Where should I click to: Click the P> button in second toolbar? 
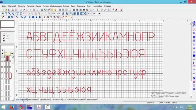pyautogui.click(x=94, y=13)
